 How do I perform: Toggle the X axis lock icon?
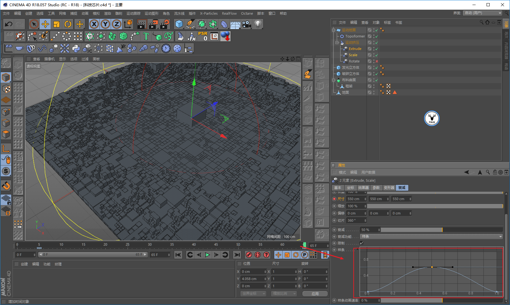tap(94, 24)
